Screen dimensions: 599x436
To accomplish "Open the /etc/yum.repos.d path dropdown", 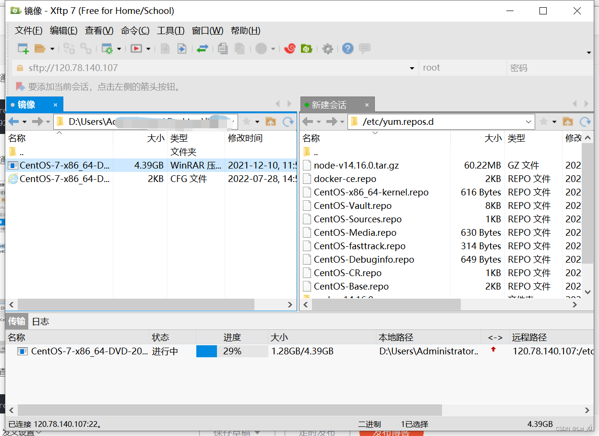I will (x=528, y=122).
